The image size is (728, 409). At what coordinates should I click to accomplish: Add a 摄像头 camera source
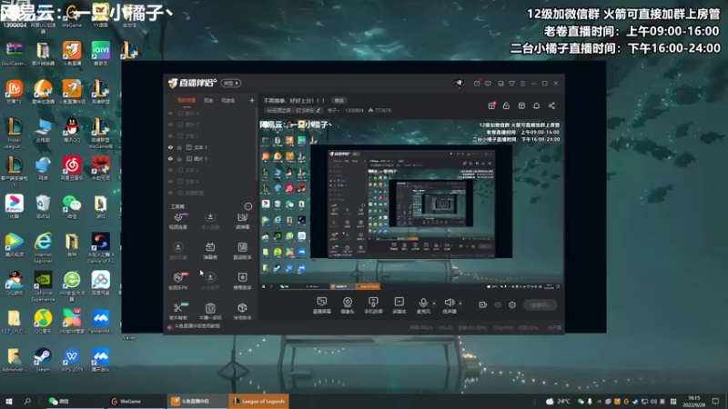348,305
